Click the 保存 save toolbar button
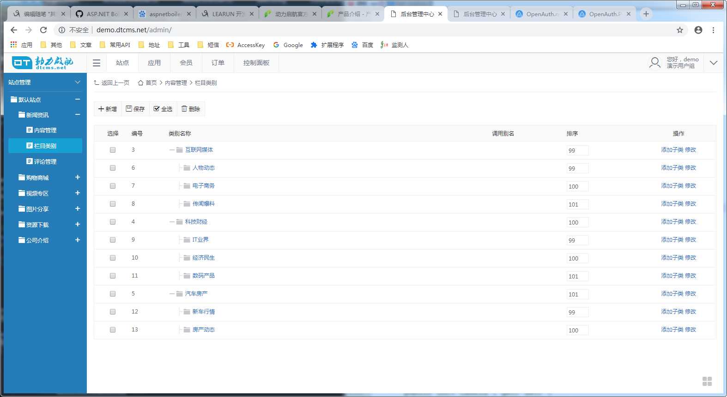The image size is (727, 397). (x=135, y=109)
